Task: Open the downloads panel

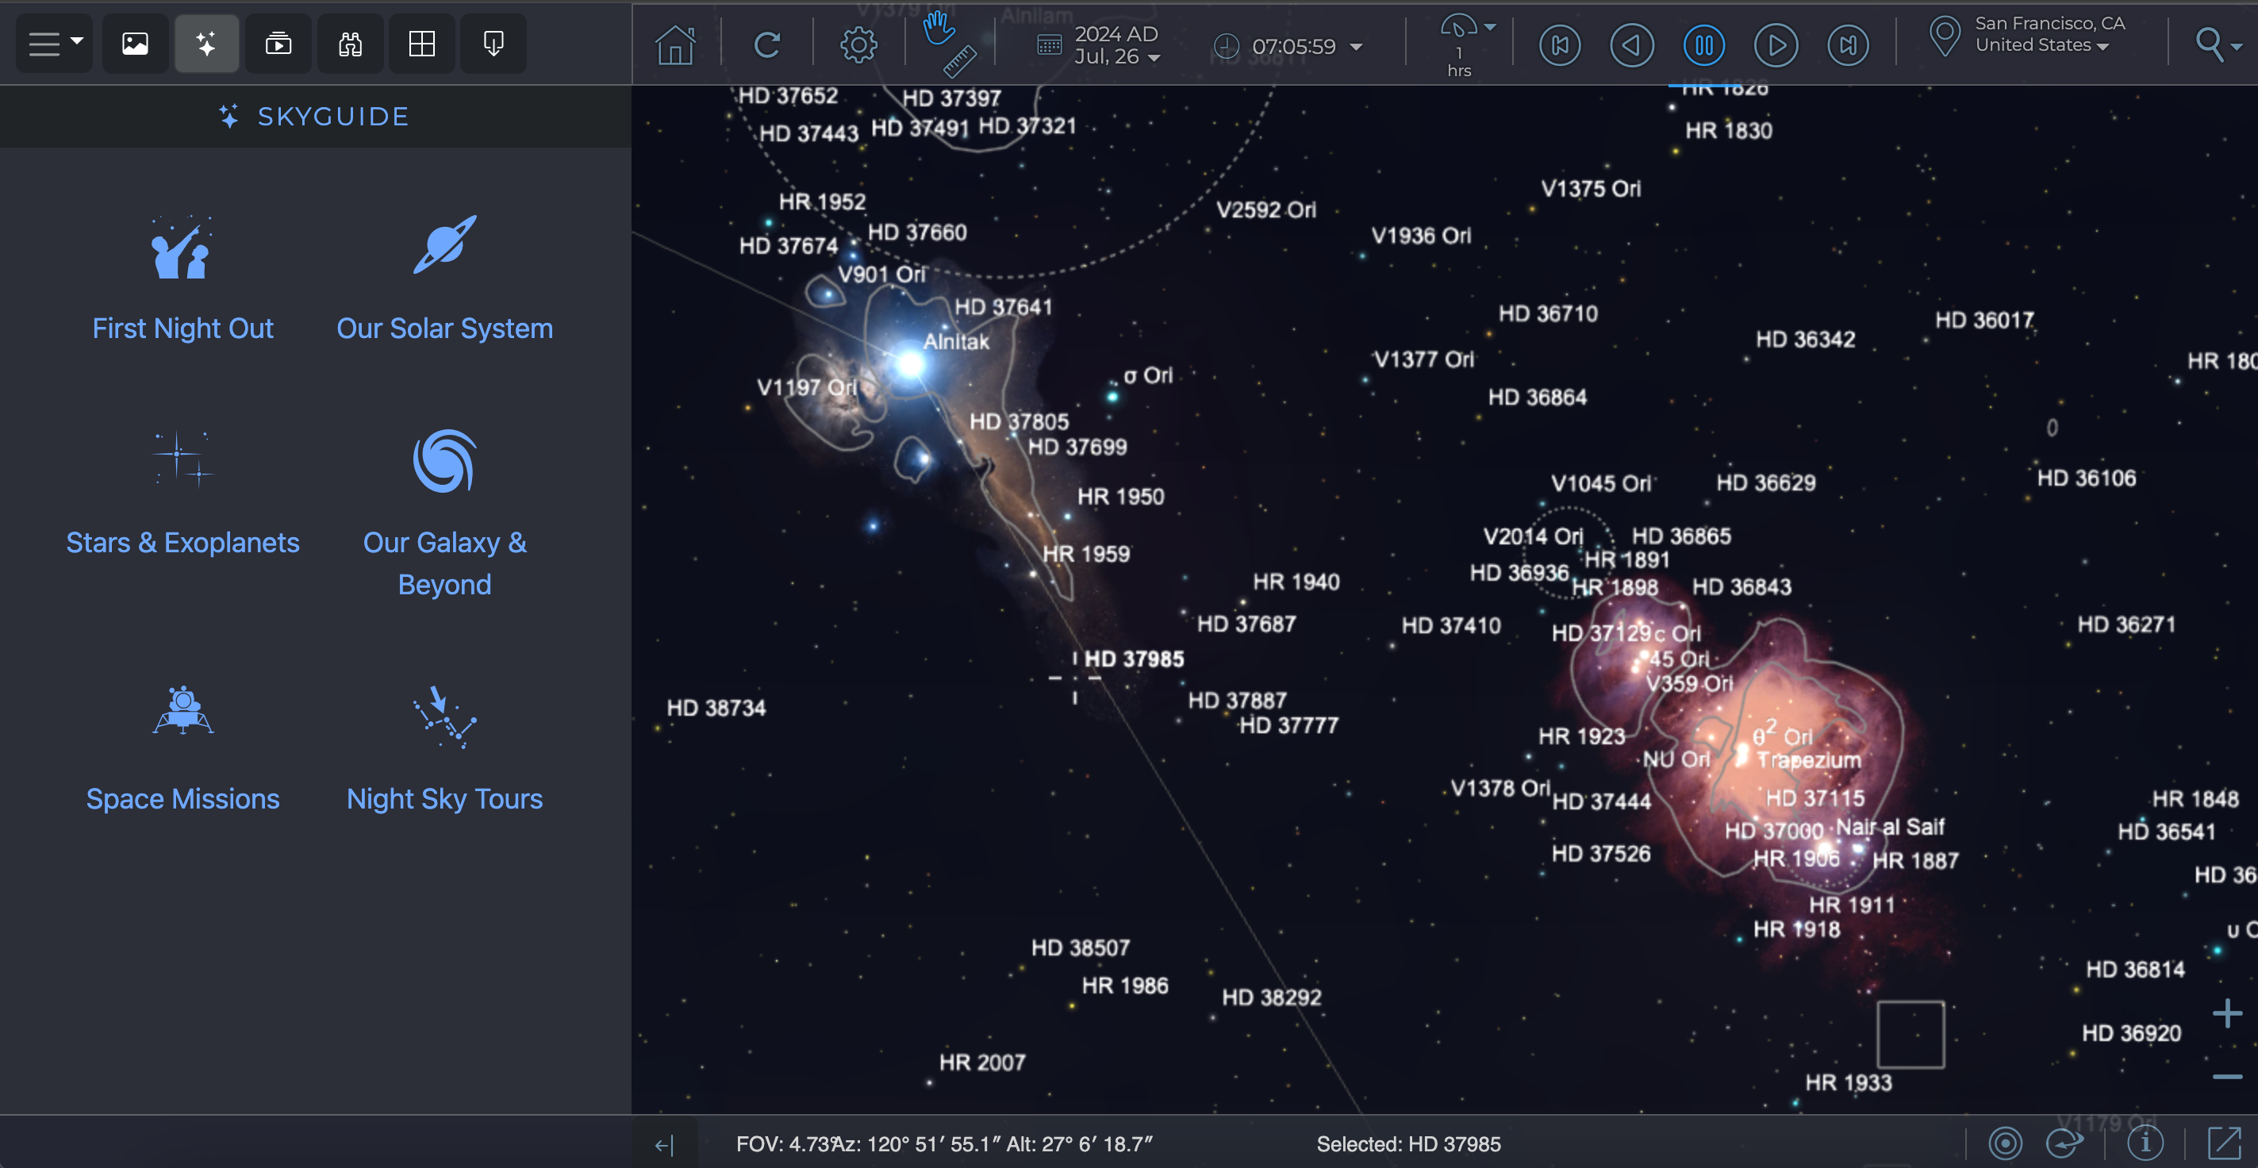Action: coord(493,43)
